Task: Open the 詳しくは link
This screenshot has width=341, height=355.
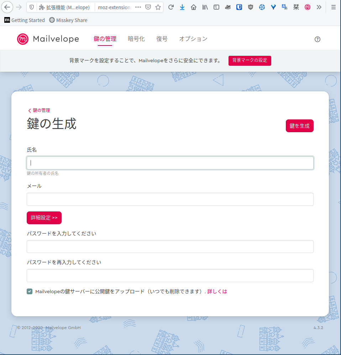Action: (217, 291)
